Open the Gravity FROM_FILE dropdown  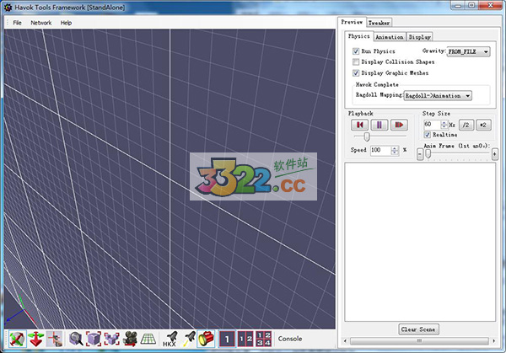click(468, 51)
